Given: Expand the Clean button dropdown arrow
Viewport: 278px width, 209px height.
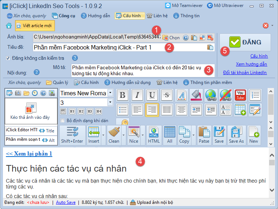Looking at the screenshot, I should tap(124, 135).
